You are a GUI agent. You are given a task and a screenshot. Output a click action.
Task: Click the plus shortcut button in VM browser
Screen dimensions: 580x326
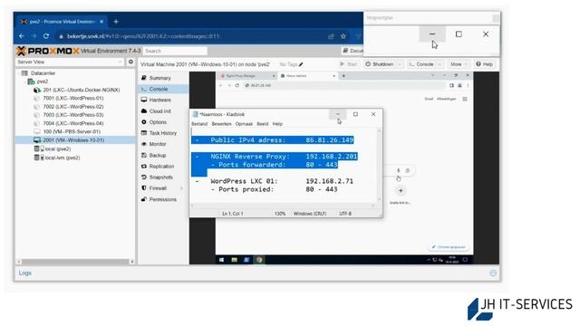tap(401, 191)
